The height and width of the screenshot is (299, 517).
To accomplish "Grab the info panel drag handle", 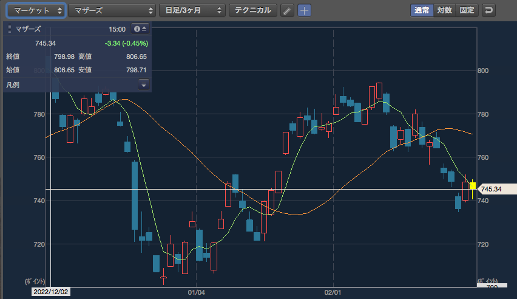I will click(9, 29).
